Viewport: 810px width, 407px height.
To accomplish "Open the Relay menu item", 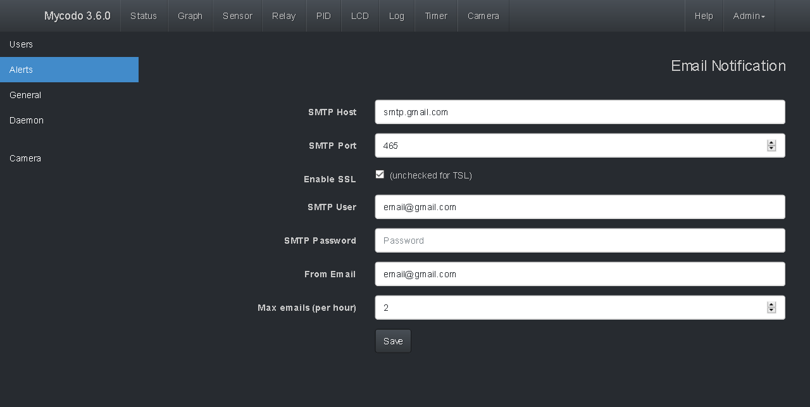I will click(x=283, y=16).
